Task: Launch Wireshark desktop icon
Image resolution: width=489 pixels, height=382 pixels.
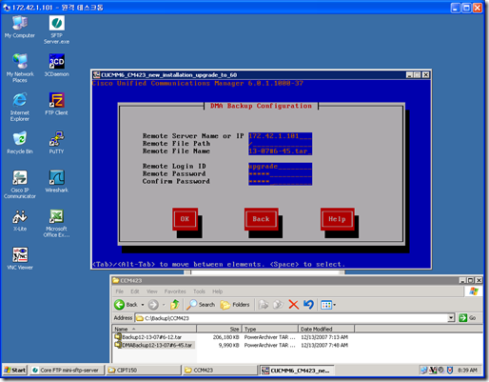Action: point(56,181)
